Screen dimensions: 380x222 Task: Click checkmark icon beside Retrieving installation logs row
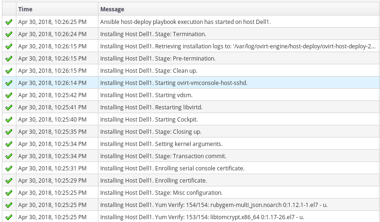pos(9,46)
